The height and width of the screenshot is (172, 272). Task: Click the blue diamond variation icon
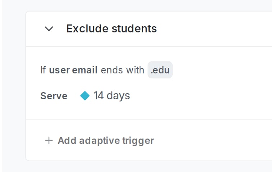[85, 96]
